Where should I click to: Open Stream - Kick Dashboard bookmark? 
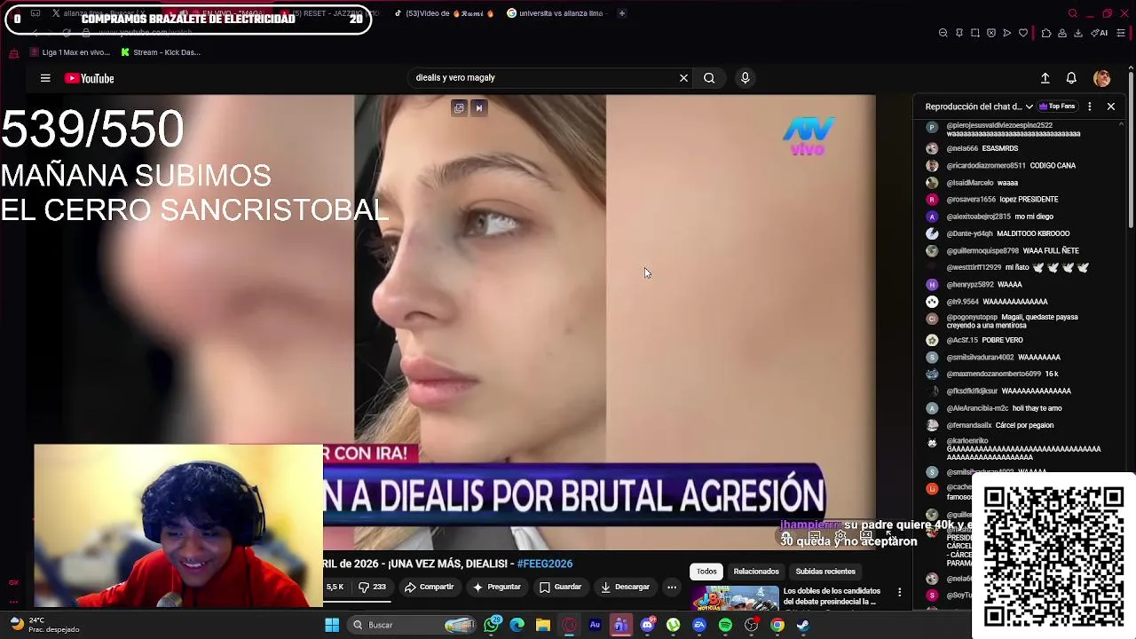coord(161,52)
